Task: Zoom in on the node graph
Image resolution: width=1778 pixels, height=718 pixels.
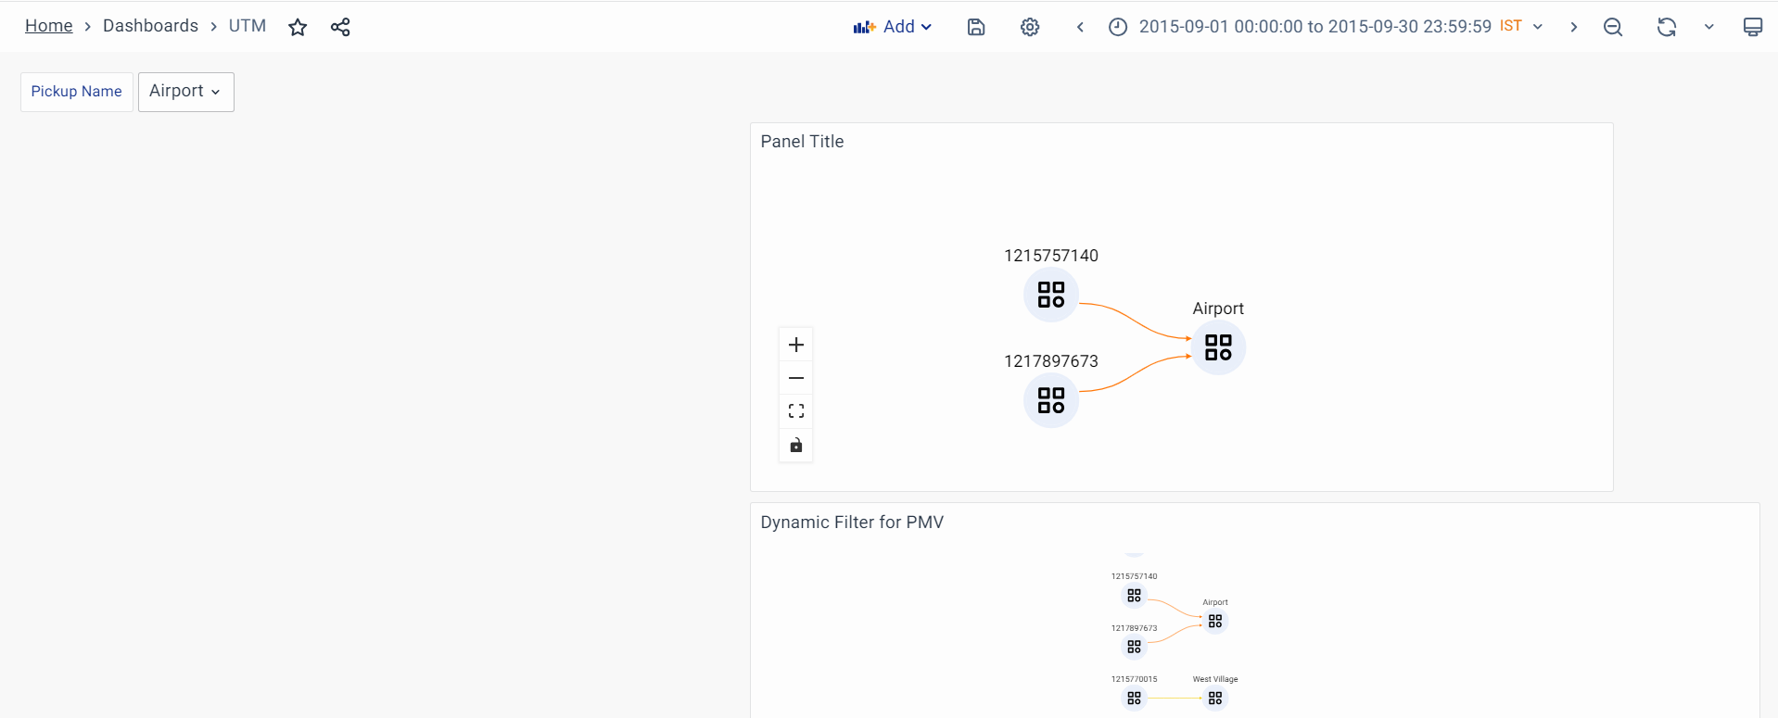Action: click(795, 346)
